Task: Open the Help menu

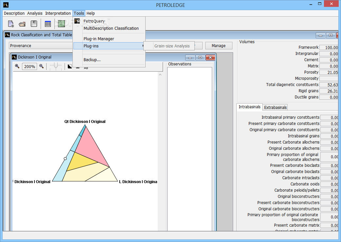Action: 90,13
